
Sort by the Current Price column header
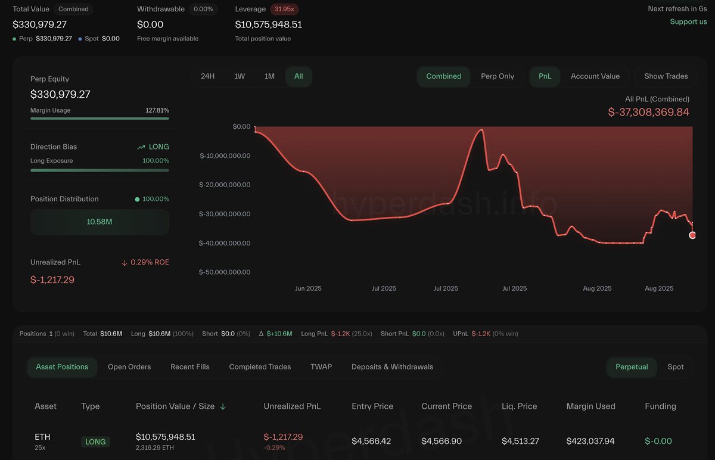point(446,406)
